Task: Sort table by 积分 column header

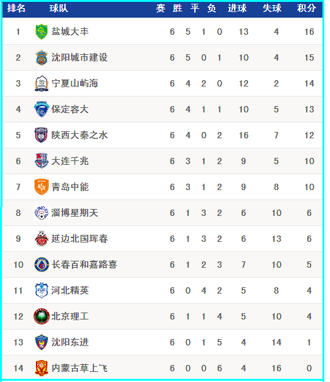Action: [307, 9]
